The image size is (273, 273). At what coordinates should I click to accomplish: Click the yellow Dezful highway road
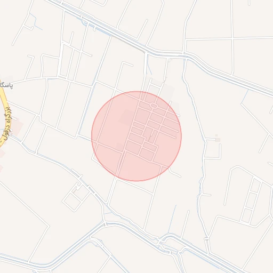point(5,114)
